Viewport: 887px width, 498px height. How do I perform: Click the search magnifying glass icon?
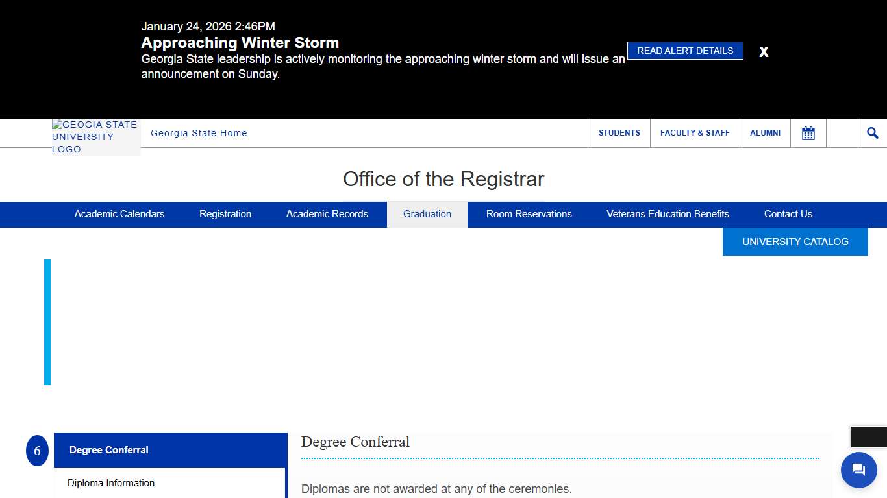(x=872, y=132)
